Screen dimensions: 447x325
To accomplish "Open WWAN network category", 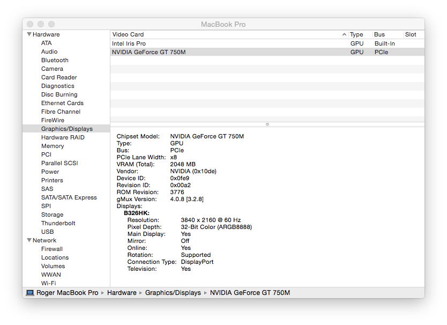I will [x=51, y=275].
